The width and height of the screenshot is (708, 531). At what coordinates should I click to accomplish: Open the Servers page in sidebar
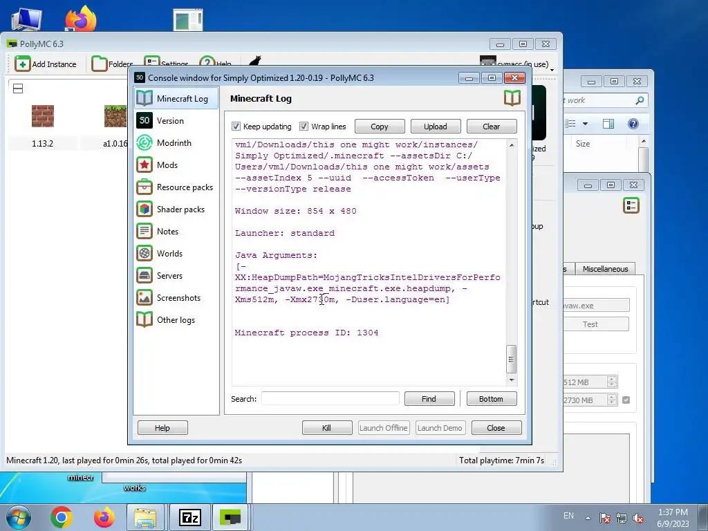pyautogui.click(x=176, y=275)
